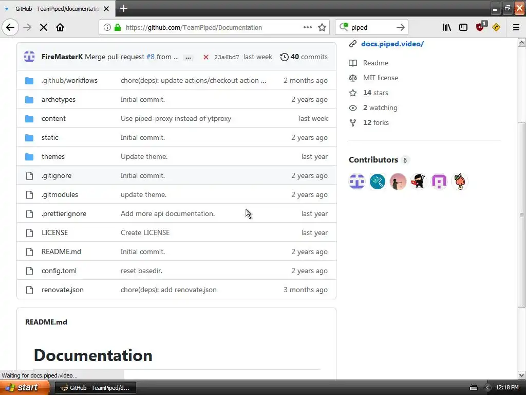526x395 pixels.
Task: Open the .gitmodules file
Action: [x=60, y=194]
